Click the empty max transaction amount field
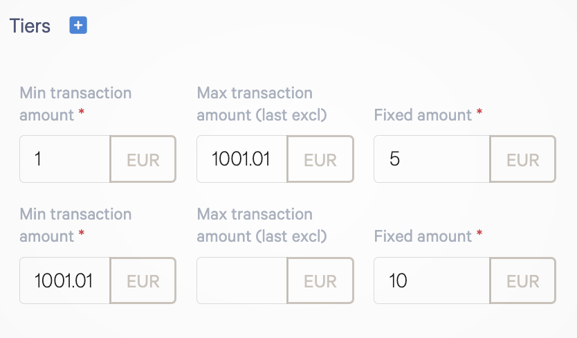577x338 pixels. [x=241, y=281]
